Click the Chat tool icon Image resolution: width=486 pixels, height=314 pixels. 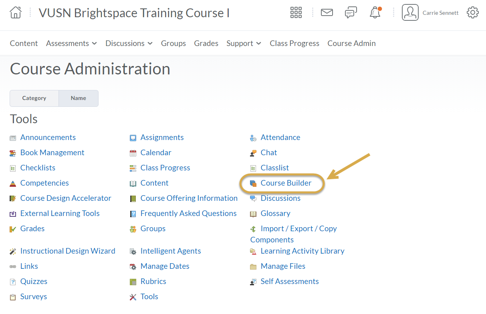[x=253, y=153]
